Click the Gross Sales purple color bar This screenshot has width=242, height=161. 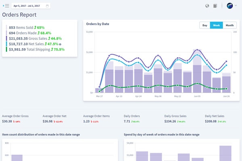[x=6, y=38]
